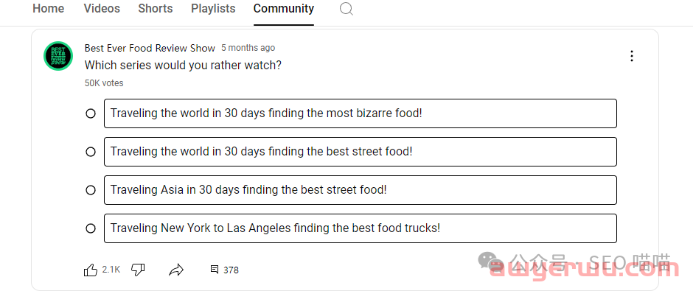The image size is (693, 291).
Task: Select the Community tab
Action: tap(284, 8)
